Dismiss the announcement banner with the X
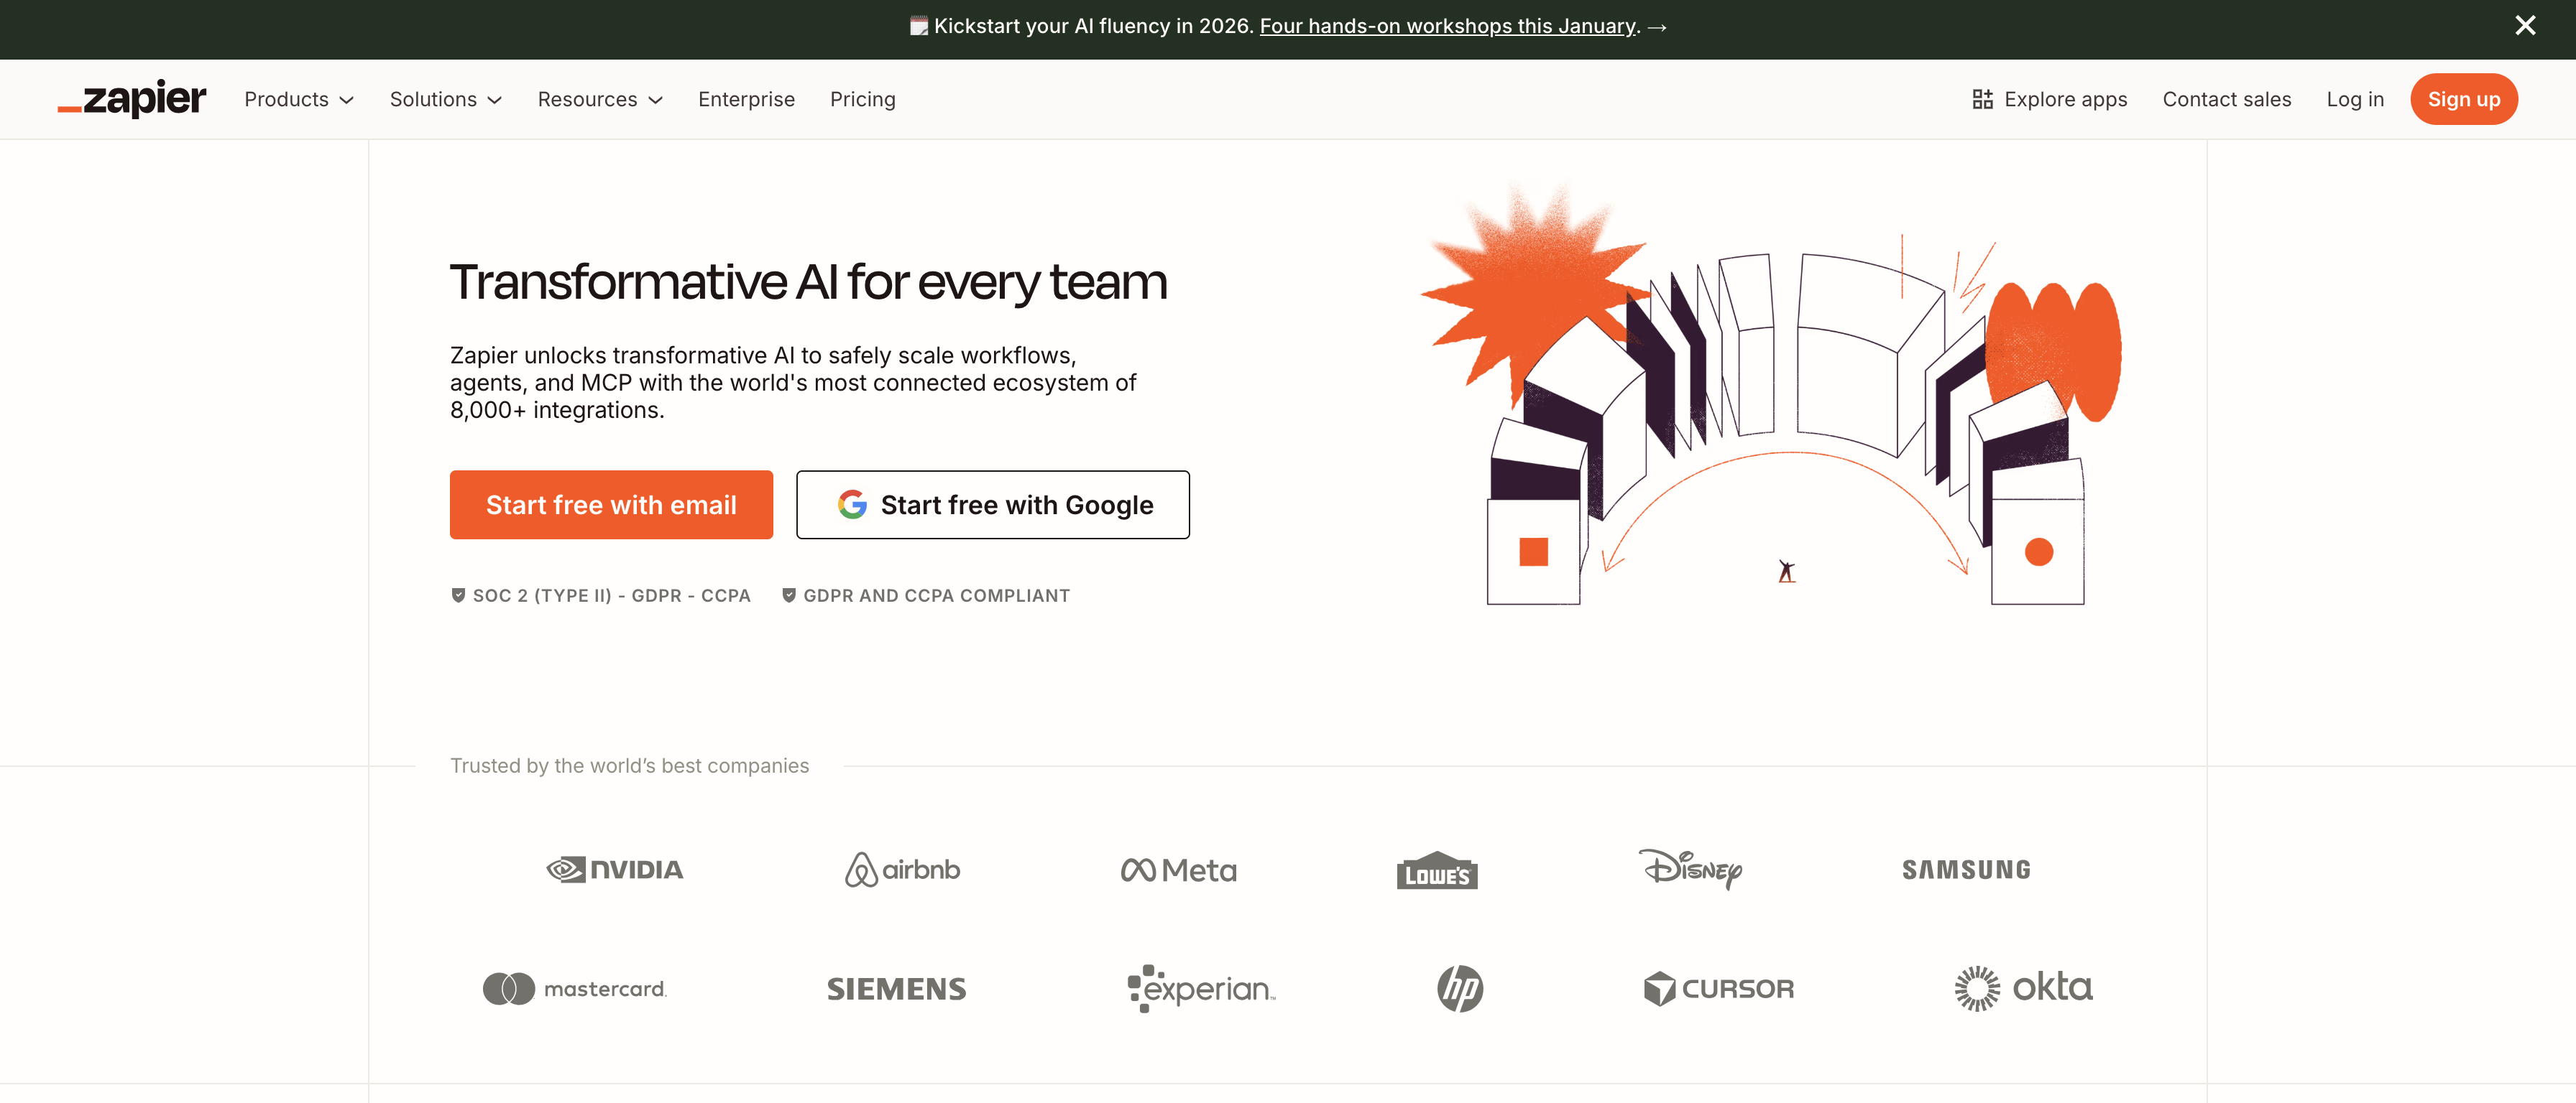Screen dimensions: 2576x1103 coord(2524,26)
